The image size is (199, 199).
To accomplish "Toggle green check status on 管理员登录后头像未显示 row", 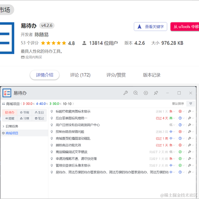I will [180, 165].
